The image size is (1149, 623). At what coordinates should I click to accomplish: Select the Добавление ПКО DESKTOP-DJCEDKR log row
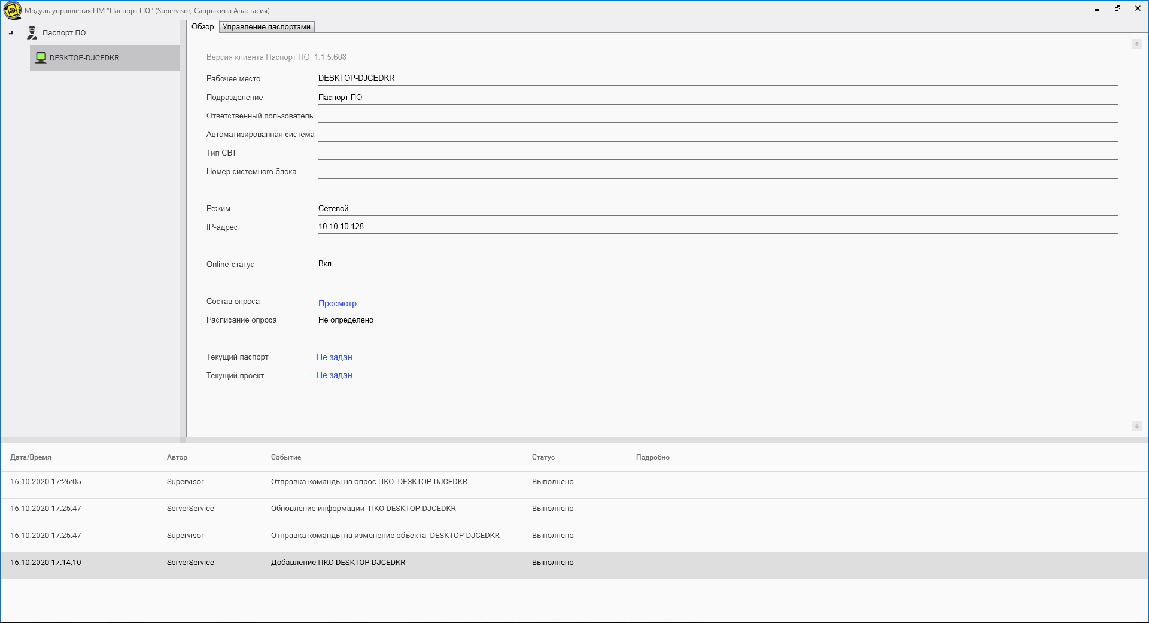(338, 563)
